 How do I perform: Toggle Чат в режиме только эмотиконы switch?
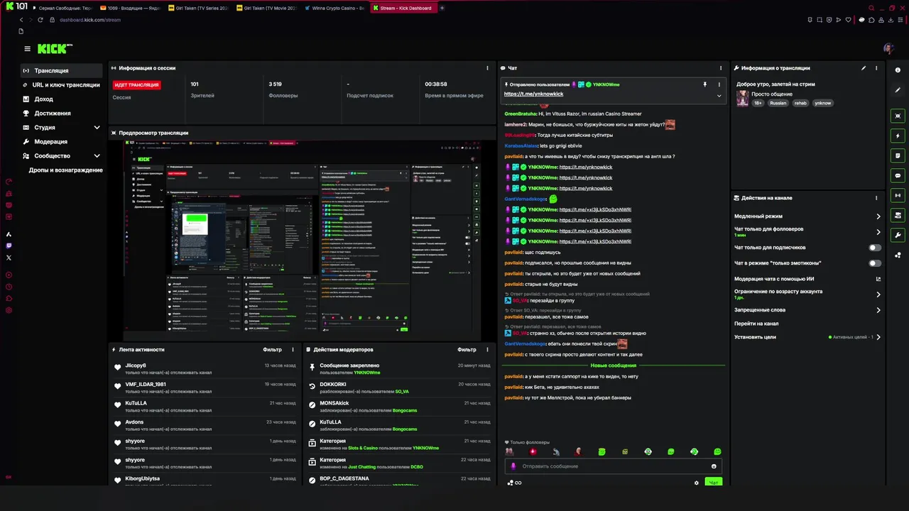click(x=875, y=263)
